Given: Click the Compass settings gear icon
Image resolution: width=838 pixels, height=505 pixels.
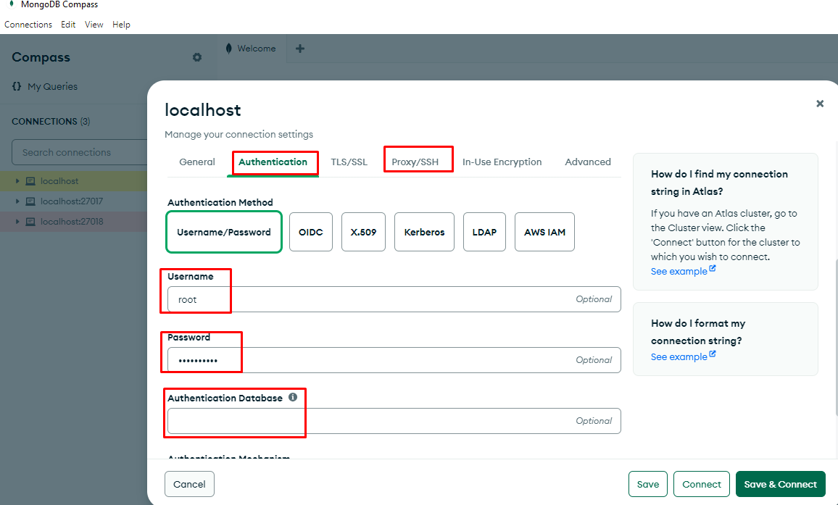Looking at the screenshot, I should [197, 57].
